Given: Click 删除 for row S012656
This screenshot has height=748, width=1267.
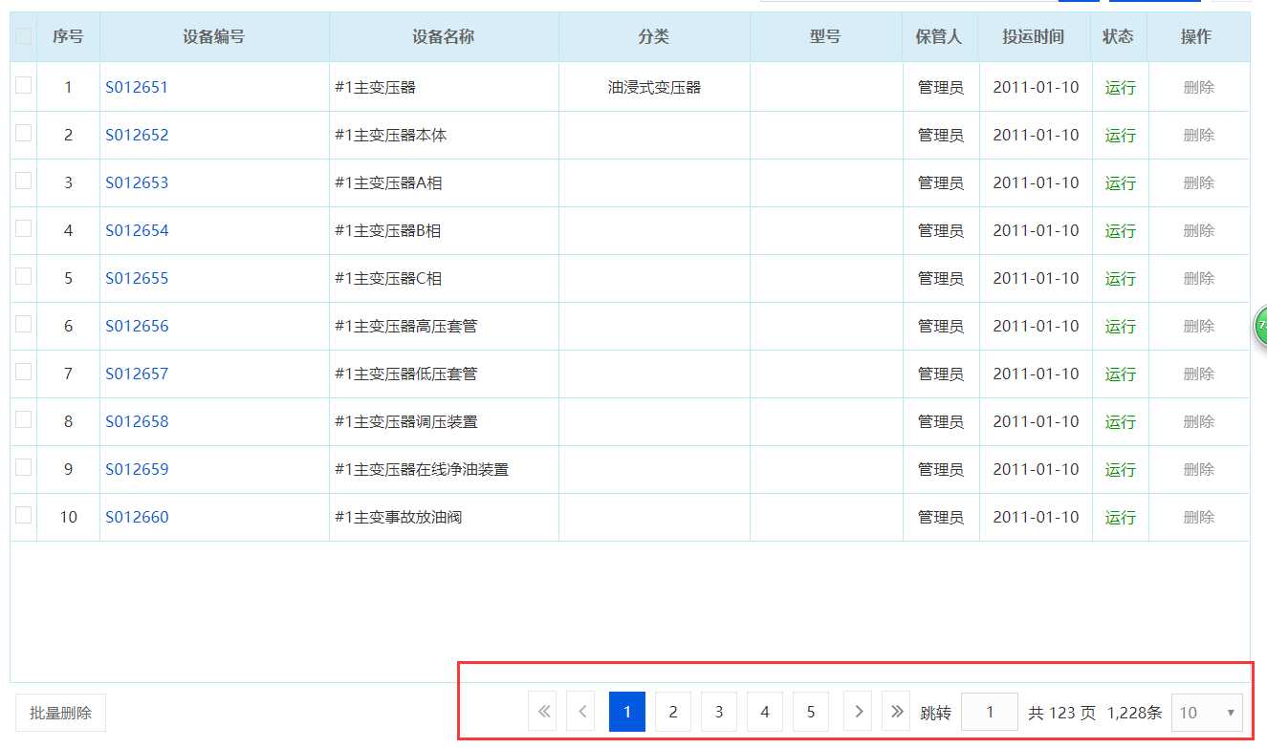Looking at the screenshot, I should point(1199,326).
